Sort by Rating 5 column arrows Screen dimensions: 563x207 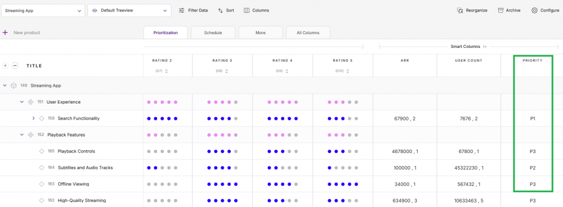347,71
